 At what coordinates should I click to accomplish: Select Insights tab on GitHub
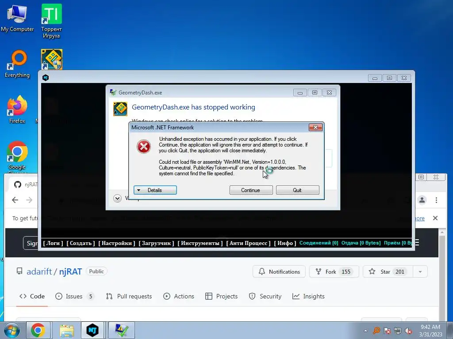[308, 296]
